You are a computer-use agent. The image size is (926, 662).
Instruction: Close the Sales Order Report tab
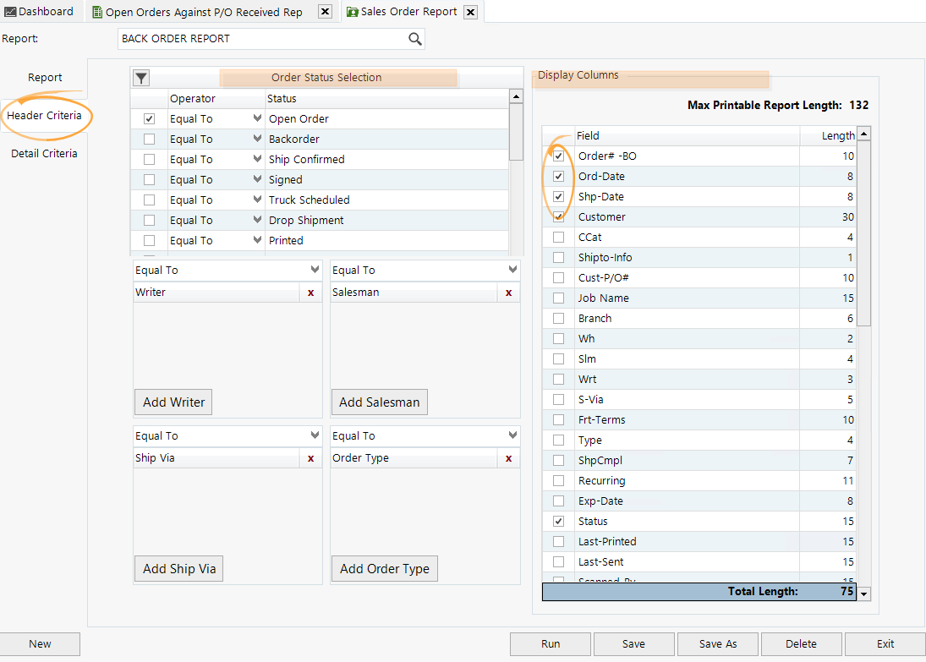(x=471, y=12)
